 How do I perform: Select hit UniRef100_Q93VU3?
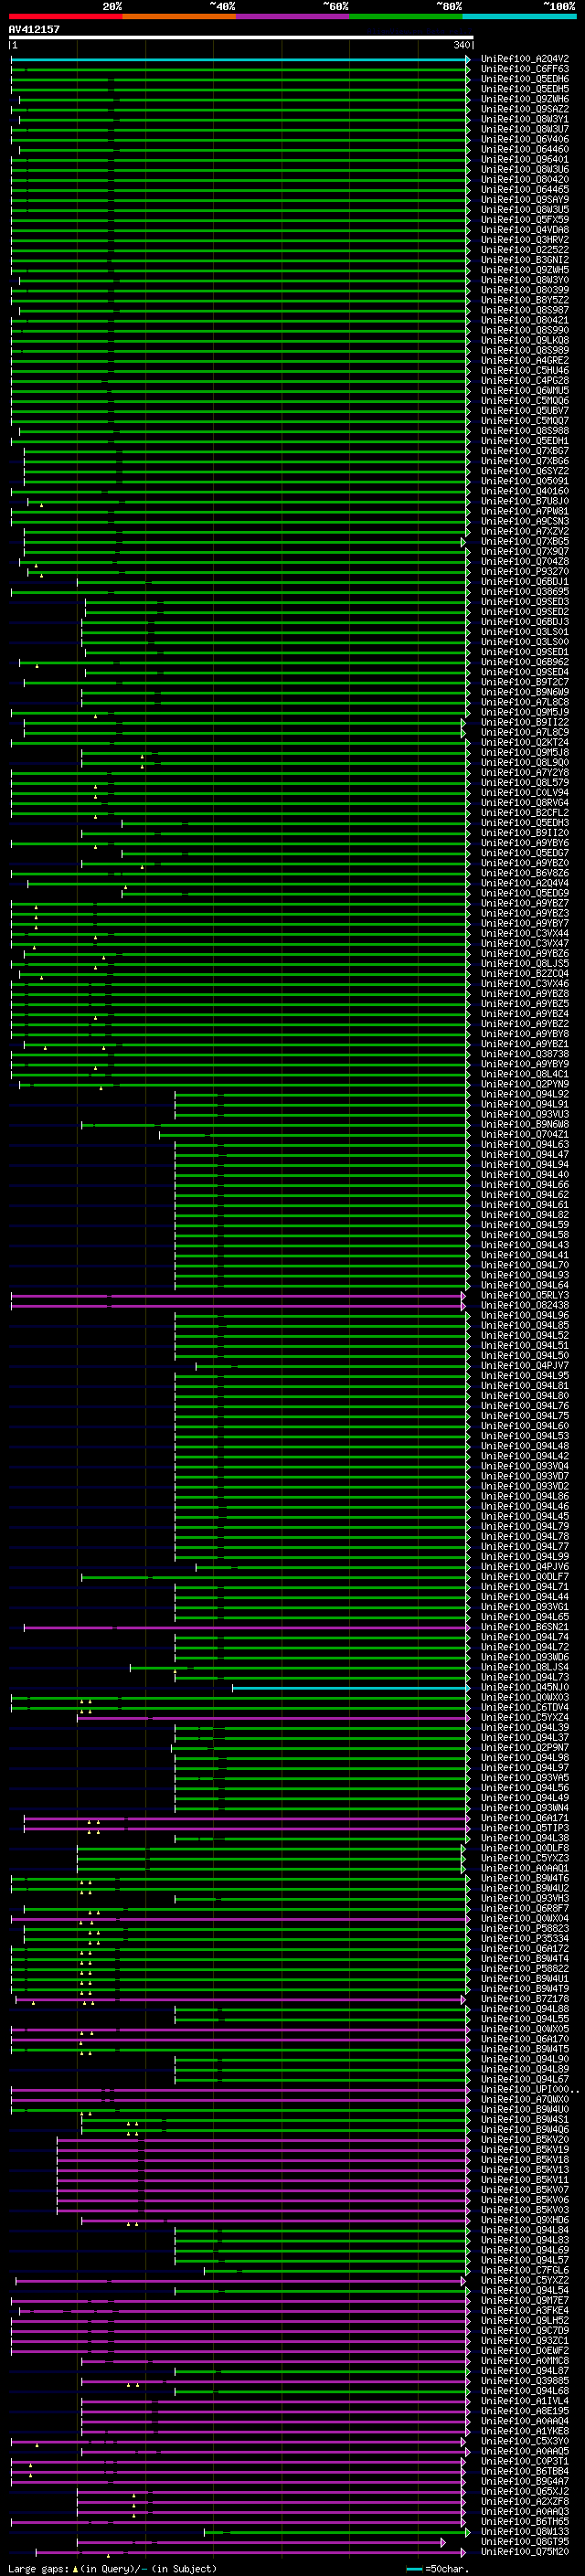point(525,1114)
